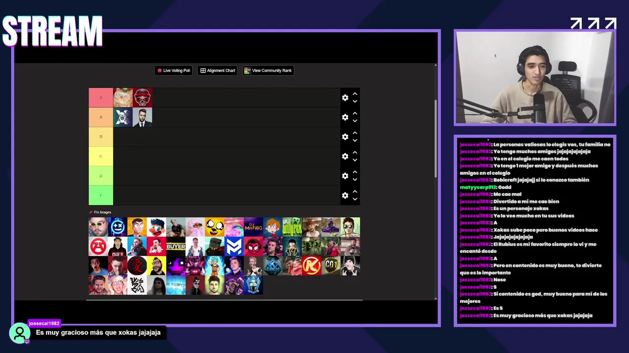Click View Community Rank button
The image size is (629, 353).
click(x=268, y=71)
